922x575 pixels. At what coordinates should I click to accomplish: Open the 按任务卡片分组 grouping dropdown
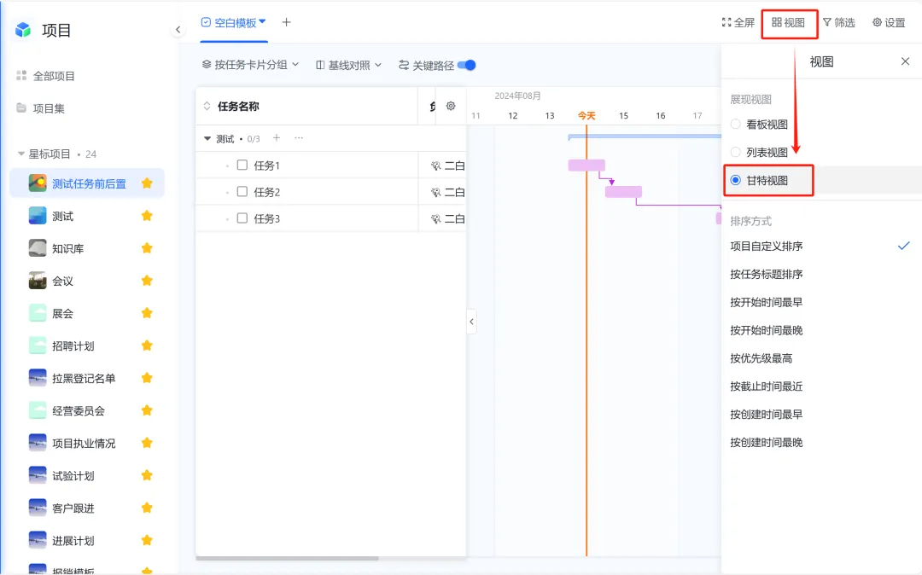coord(250,65)
